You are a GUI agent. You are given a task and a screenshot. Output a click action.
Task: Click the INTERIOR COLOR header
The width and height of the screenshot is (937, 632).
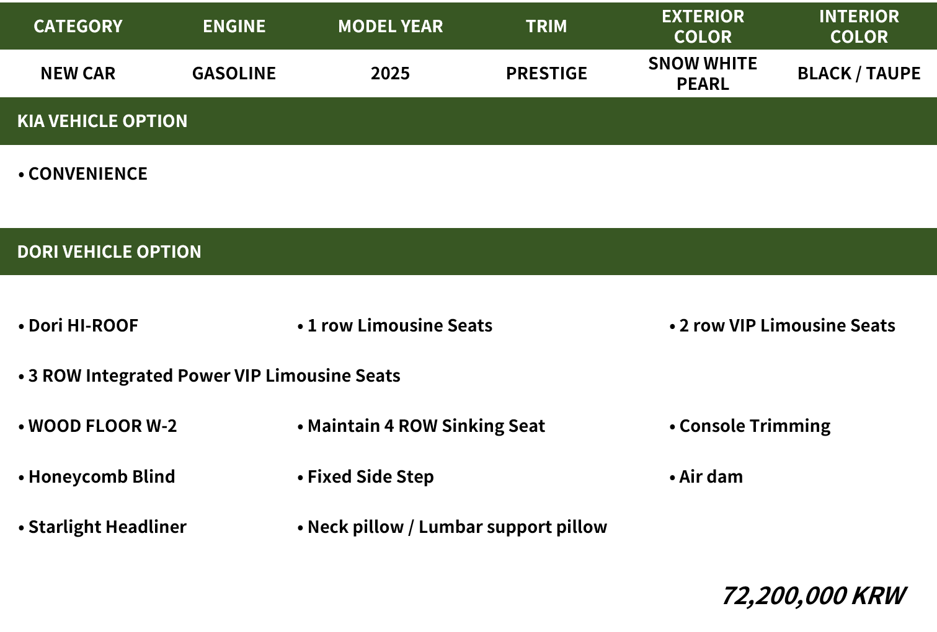pos(859,26)
